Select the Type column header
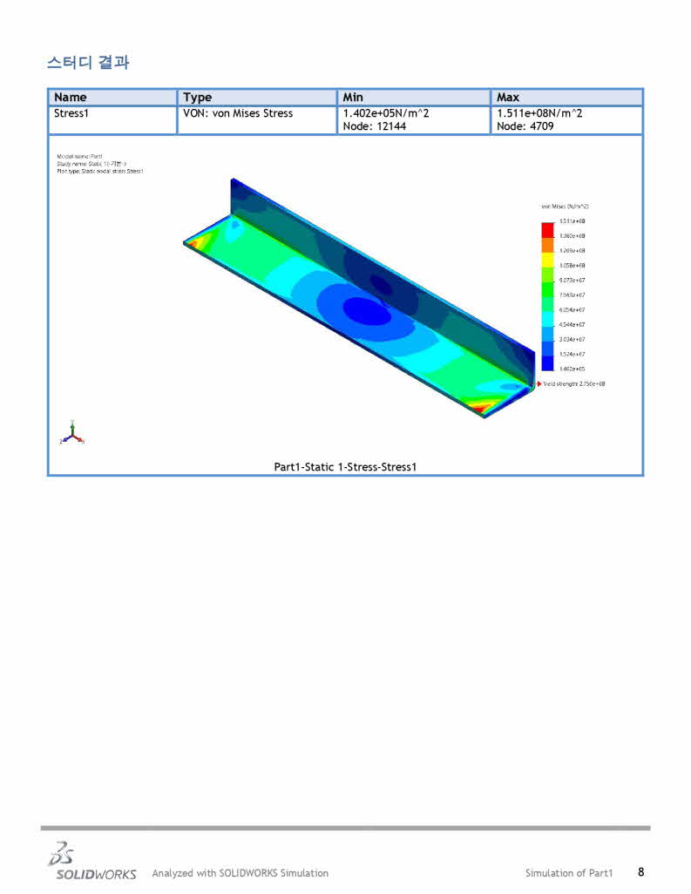Image resolution: width=691 pixels, height=894 pixels. point(198,98)
